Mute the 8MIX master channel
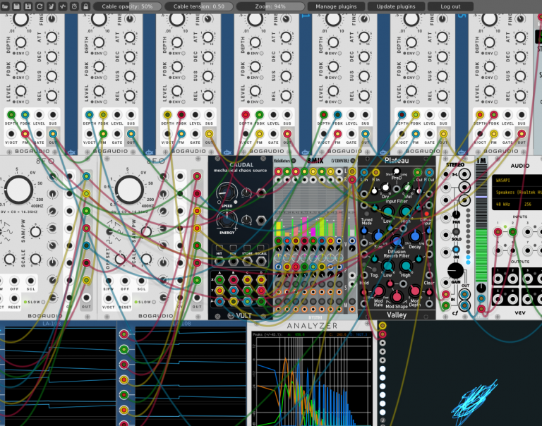542x426 pixels. point(352,301)
